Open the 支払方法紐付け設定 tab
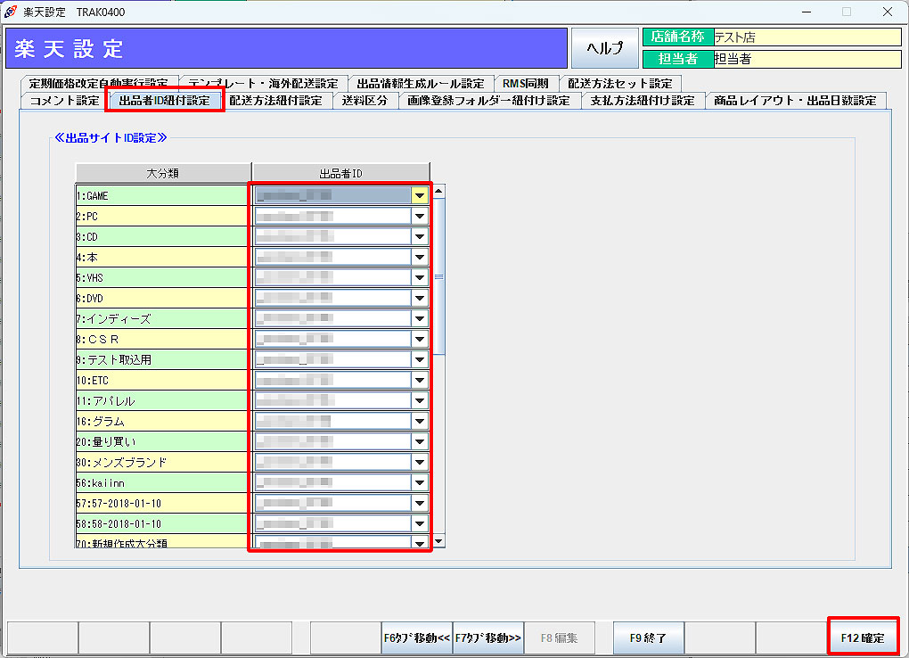This screenshot has width=909, height=658. click(642, 101)
